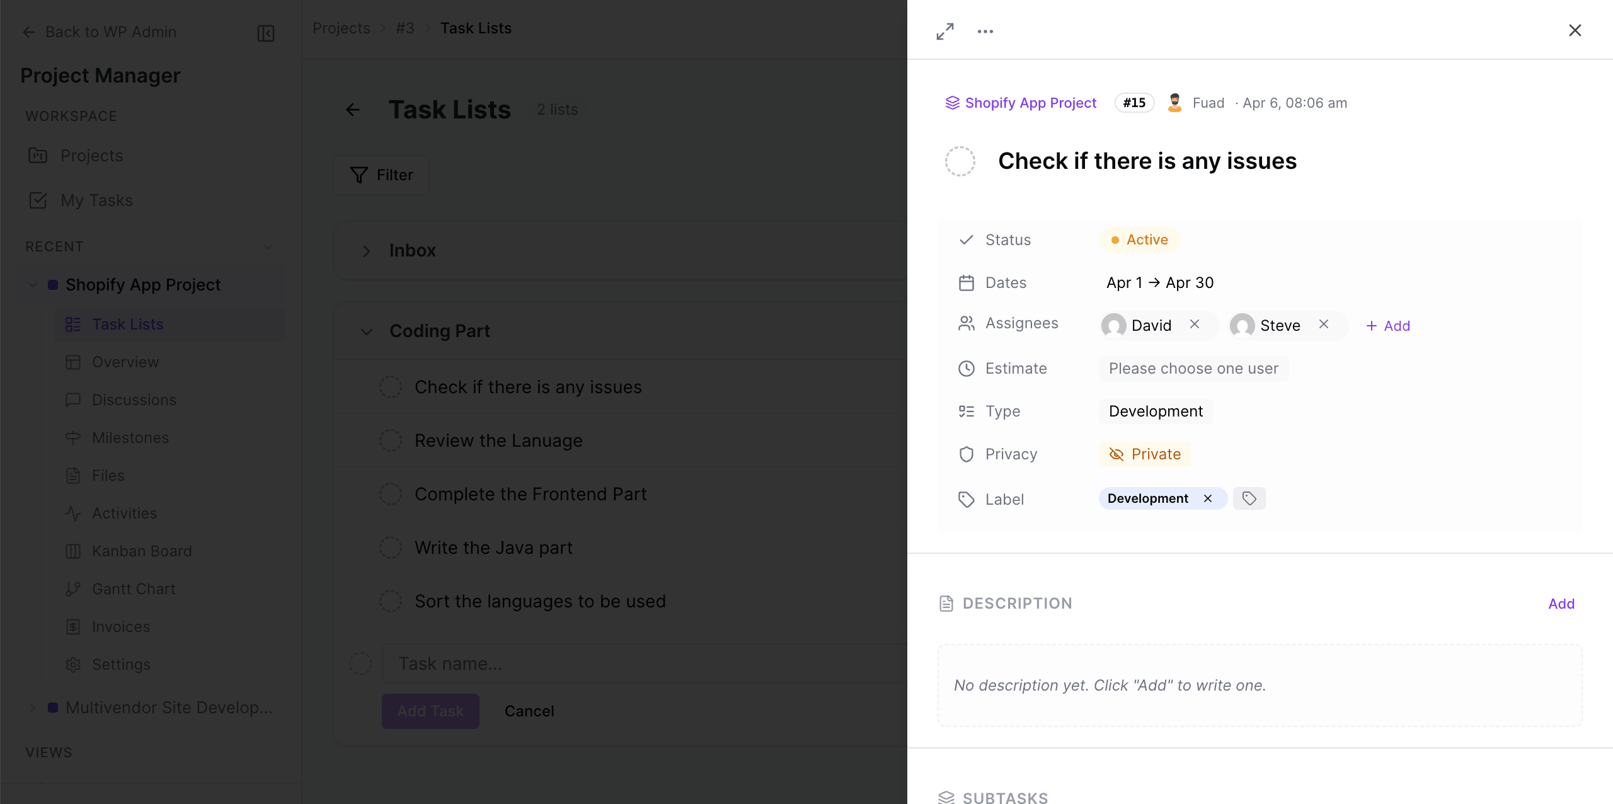This screenshot has height=804, width=1613.
Task: Open My Tasks from the sidebar
Action: pos(96,200)
